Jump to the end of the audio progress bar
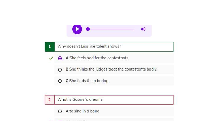215x121 pixels. point(134,29)
